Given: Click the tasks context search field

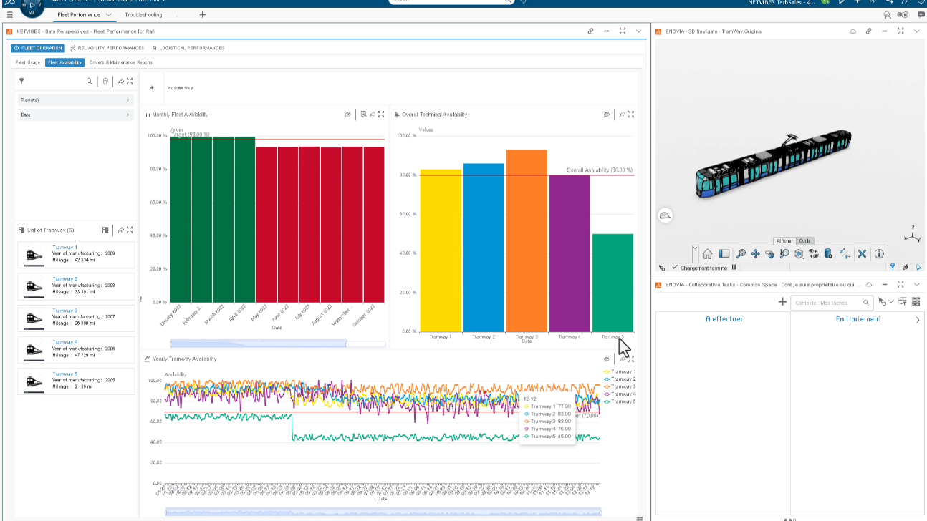Looking at the screenshot, I should coord(827,303).
